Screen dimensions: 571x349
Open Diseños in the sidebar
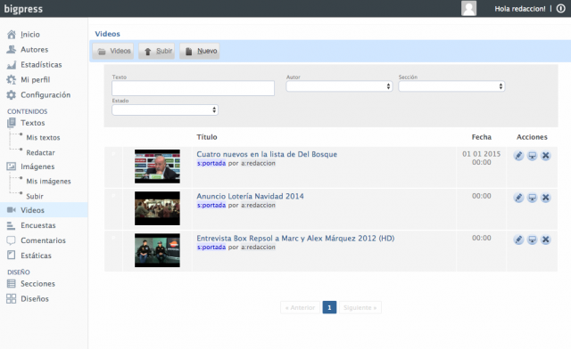coord(35,299)
